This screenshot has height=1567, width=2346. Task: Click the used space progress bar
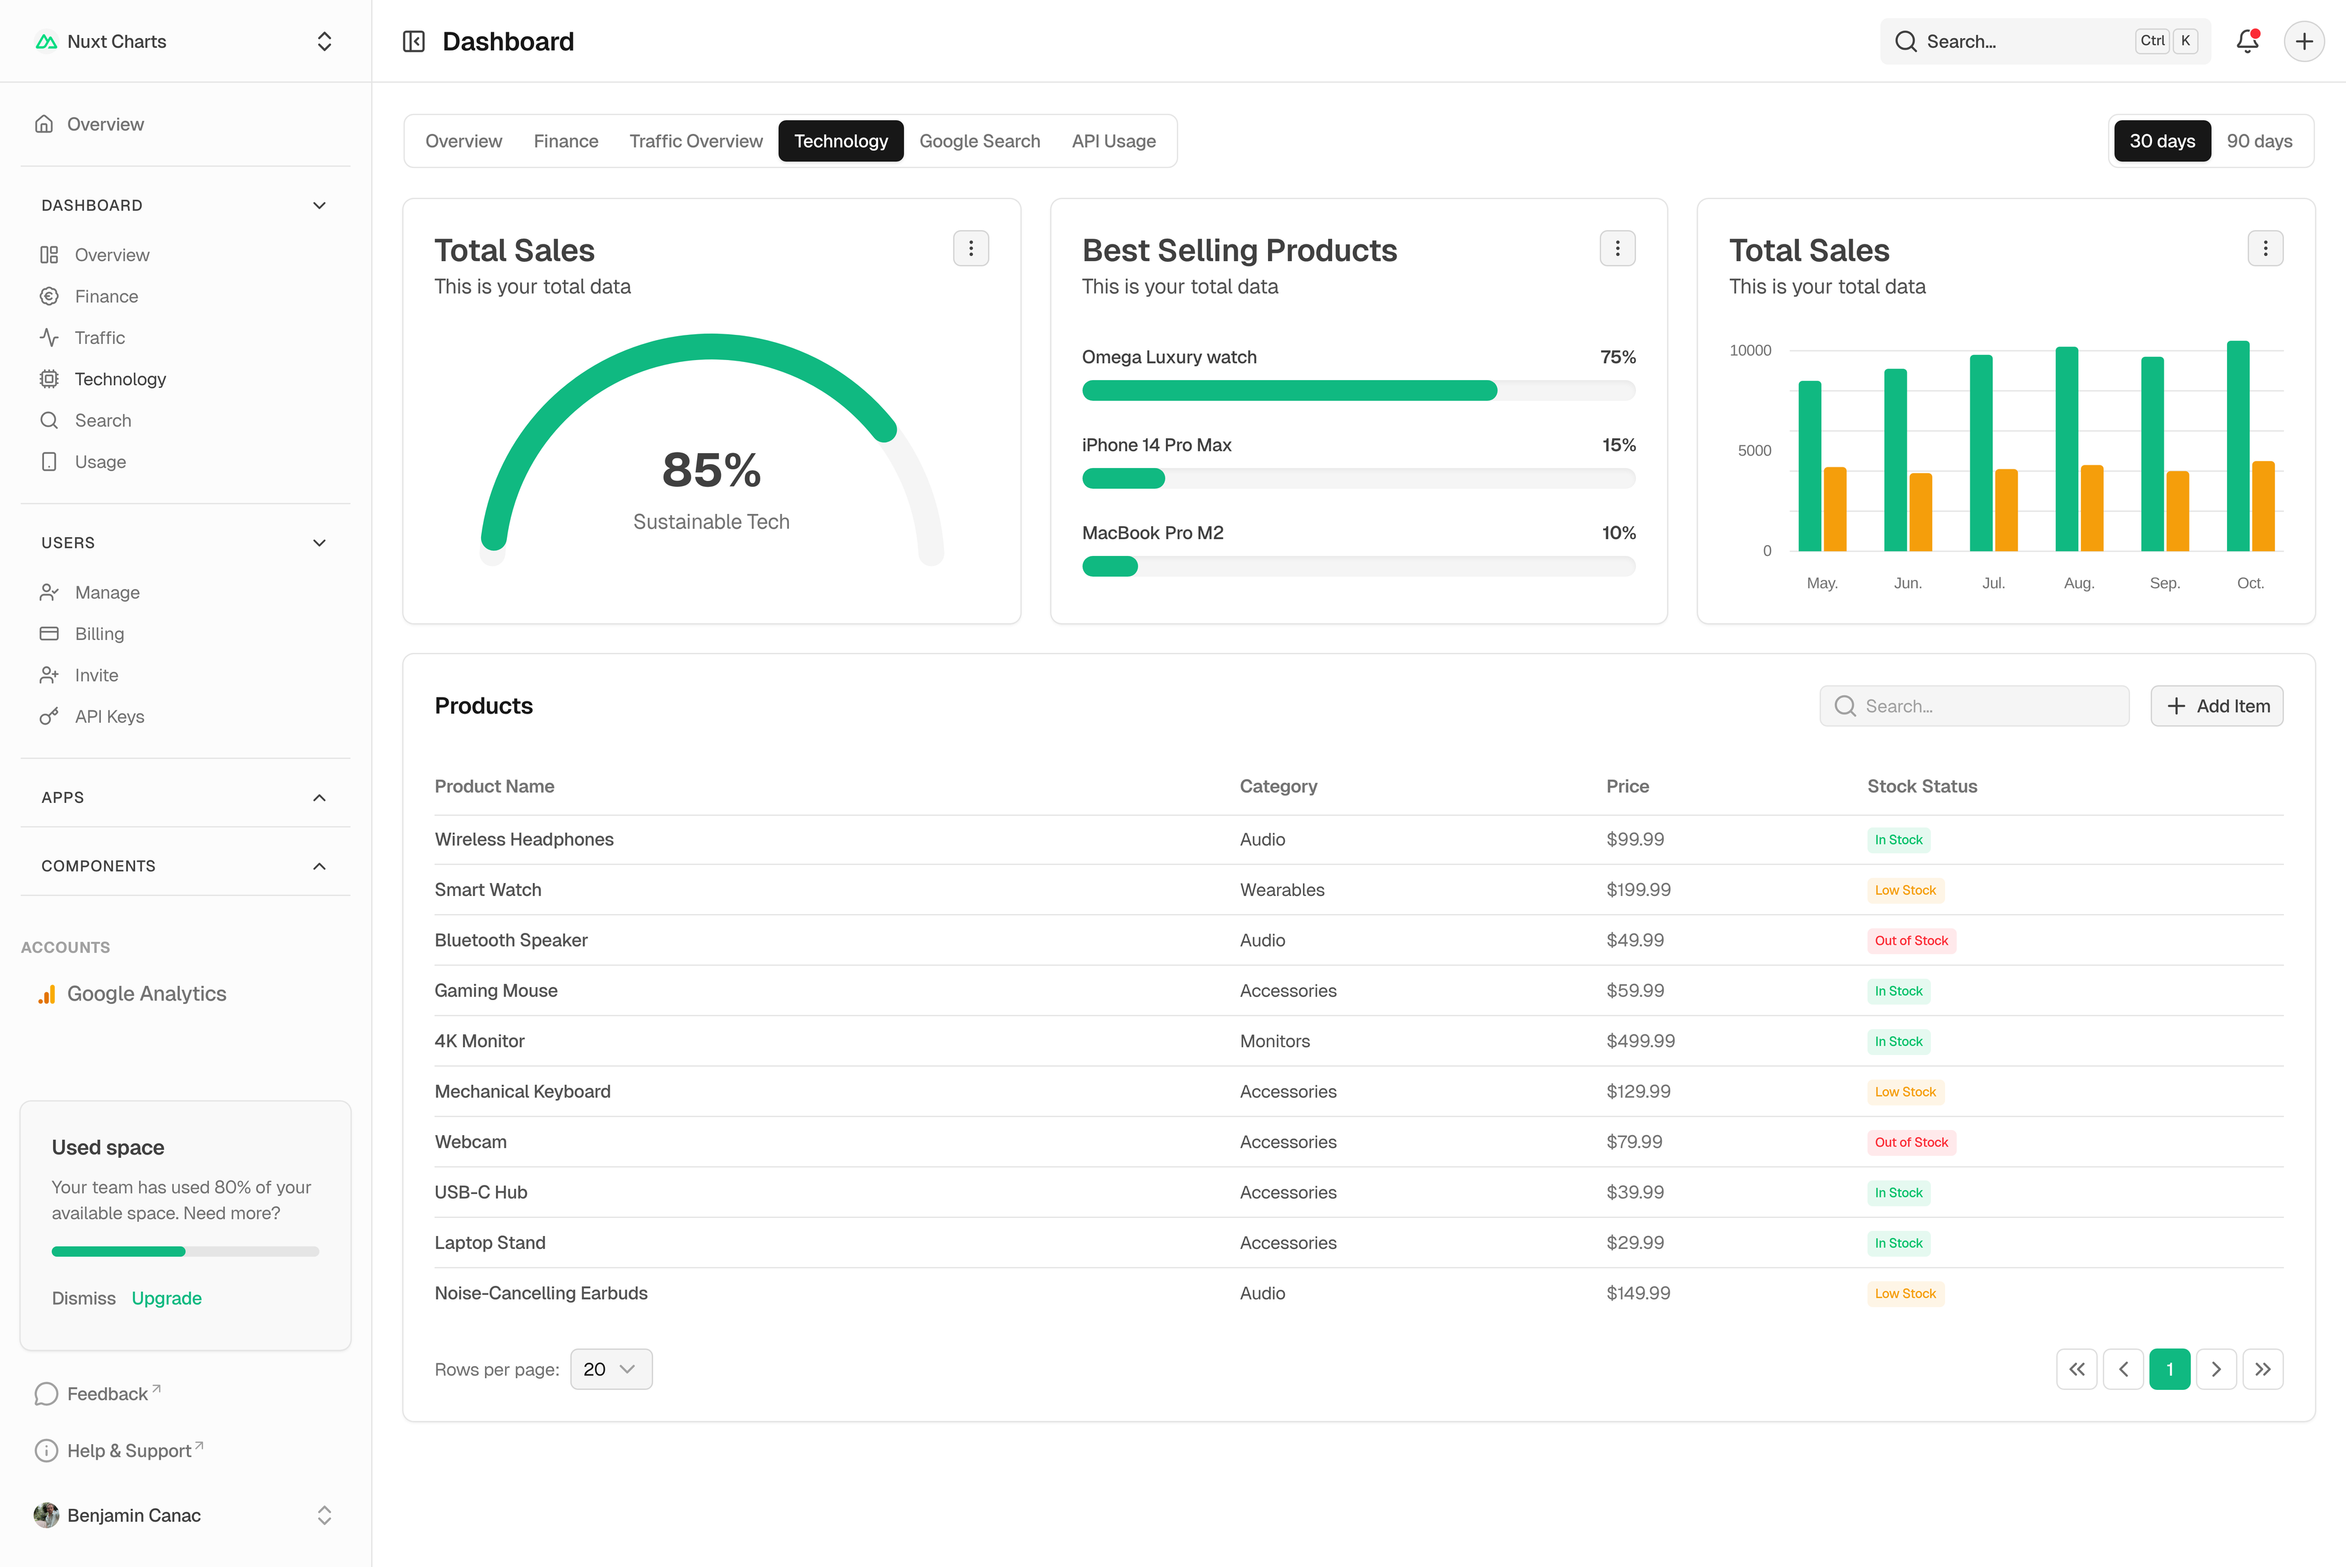[185, 1251]
